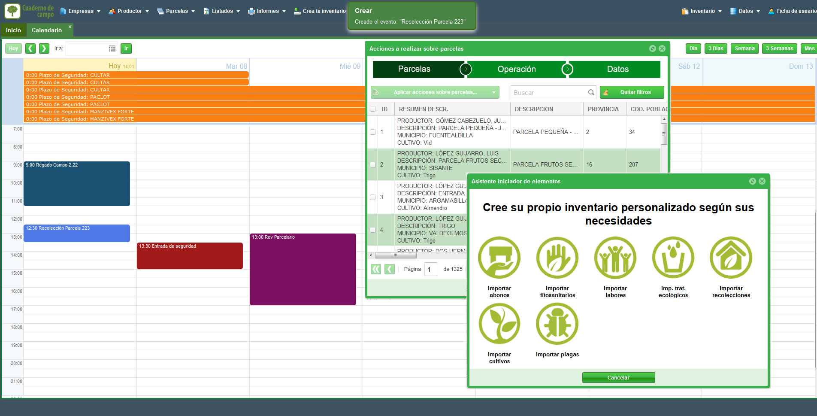
Task: Open Ficha de usuario menu
Action: tap(792, 11)
